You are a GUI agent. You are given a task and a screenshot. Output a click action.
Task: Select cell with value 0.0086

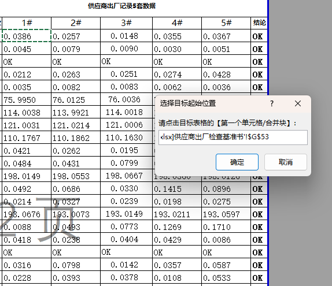pyautogui.click(x=226, y=239)
